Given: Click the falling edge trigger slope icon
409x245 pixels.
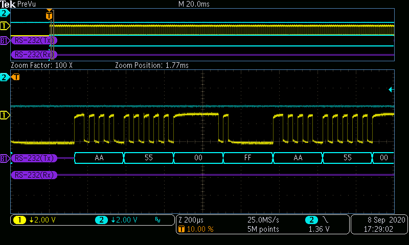Looking at the screenshot, I should 325,220.
